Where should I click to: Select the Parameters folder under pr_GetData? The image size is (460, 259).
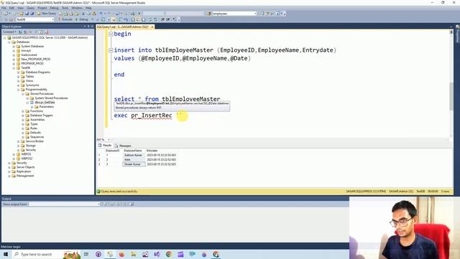pos(46,107)
